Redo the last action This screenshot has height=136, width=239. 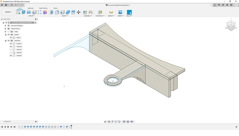coord(21,5)
